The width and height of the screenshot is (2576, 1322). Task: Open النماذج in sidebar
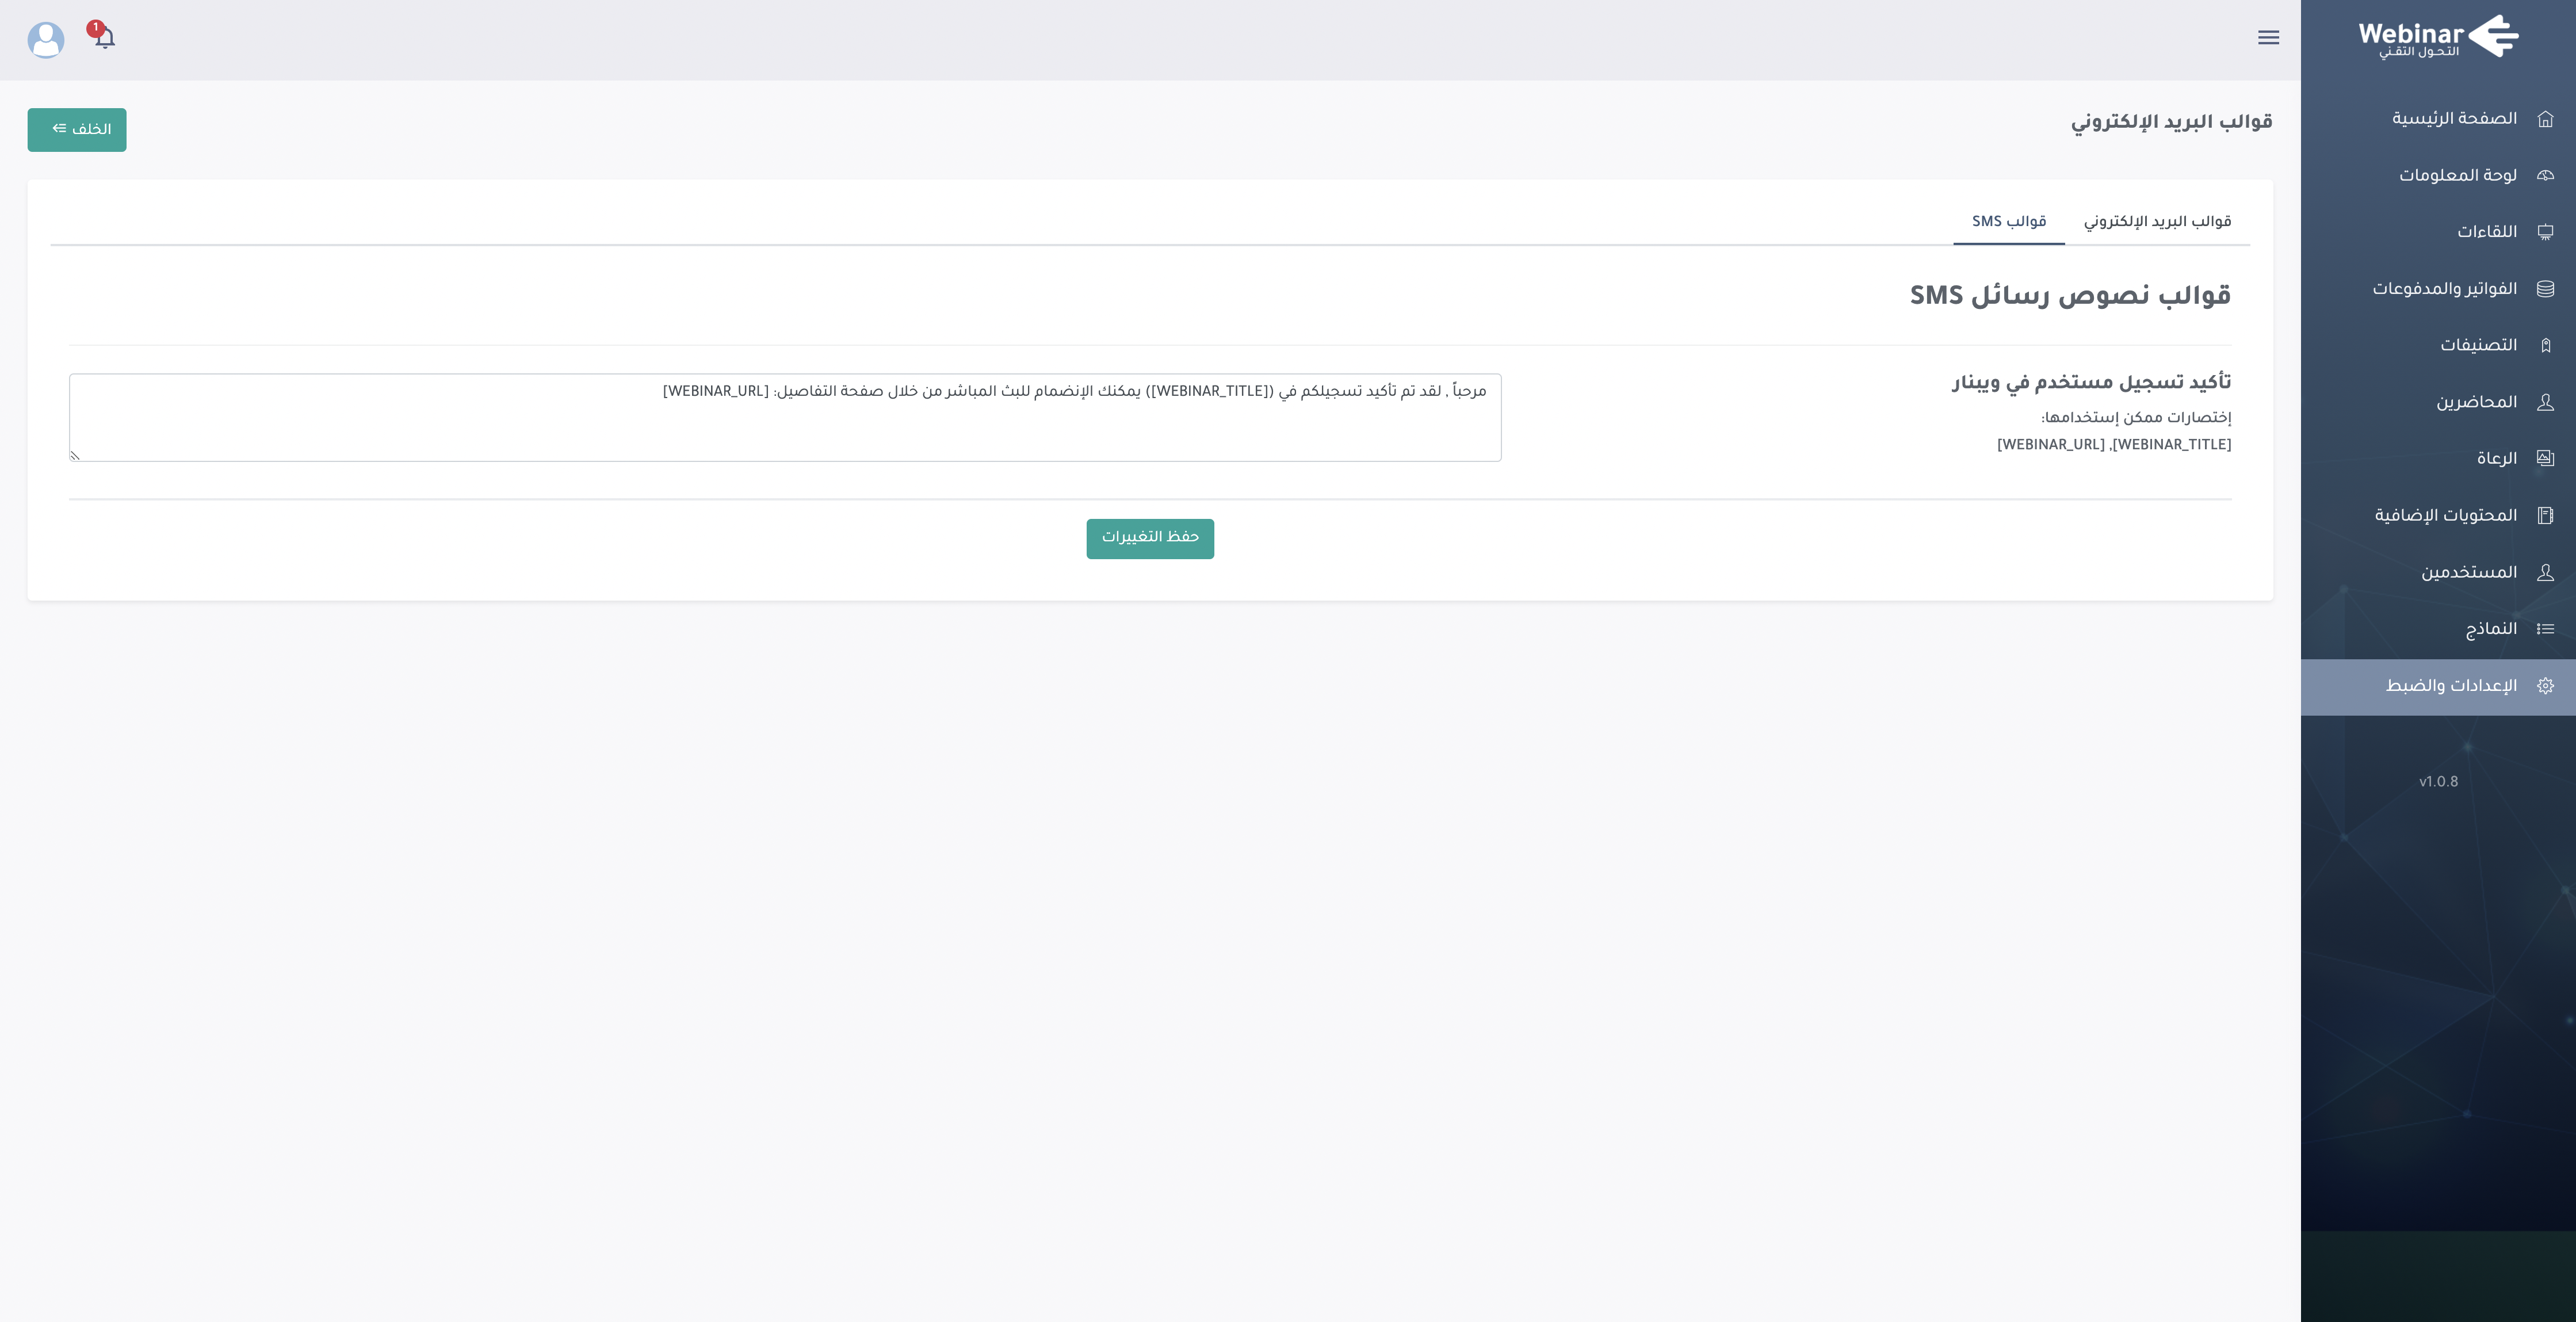[2438, 629]
